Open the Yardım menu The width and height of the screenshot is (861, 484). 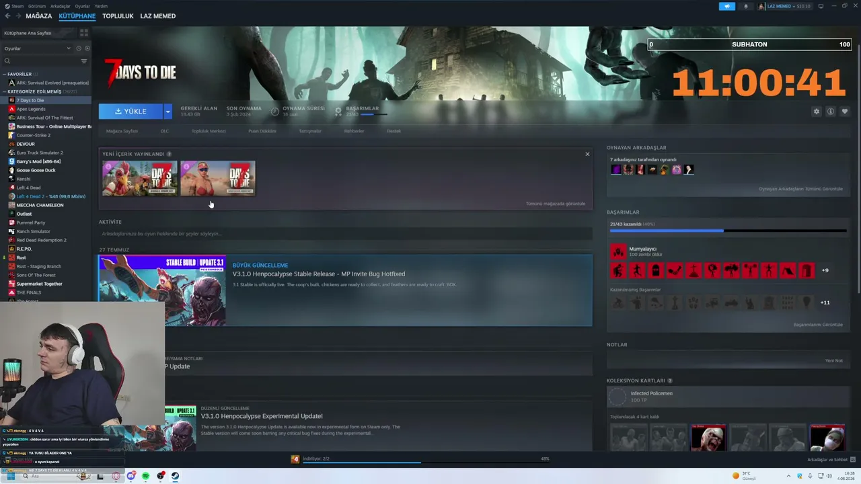(x=101, y=6)
